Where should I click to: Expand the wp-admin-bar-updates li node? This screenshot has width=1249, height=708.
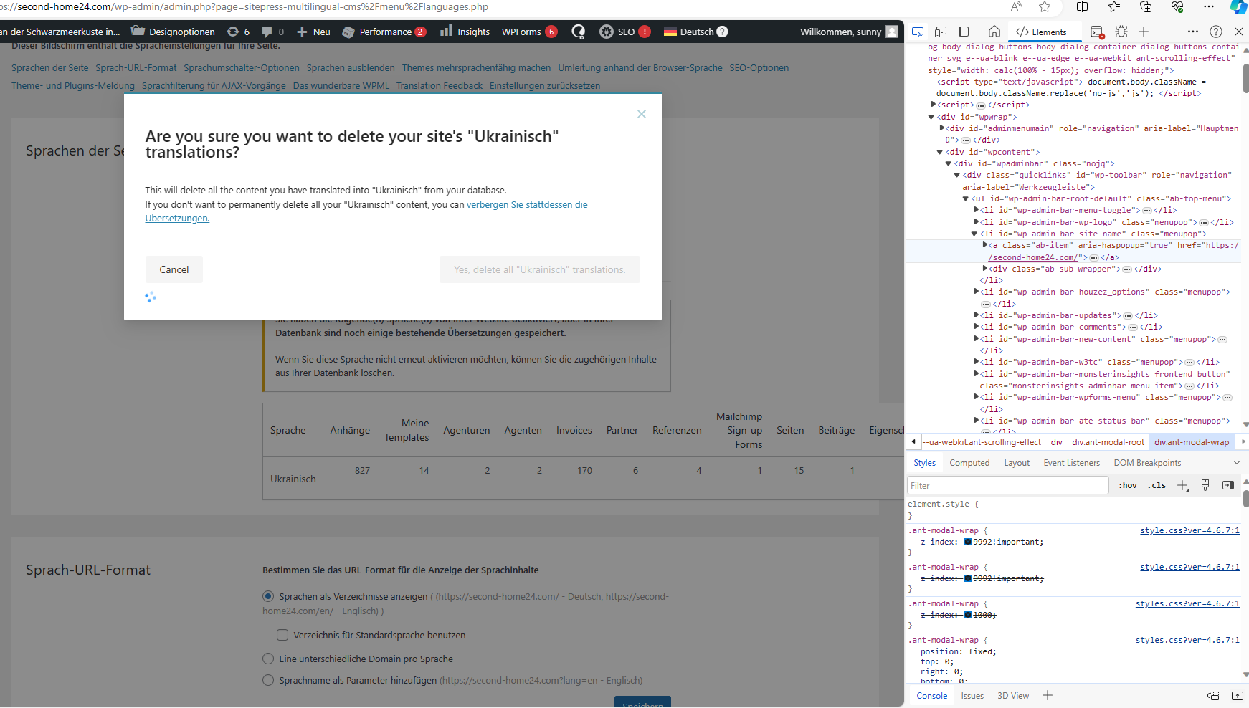click(977, 315)
